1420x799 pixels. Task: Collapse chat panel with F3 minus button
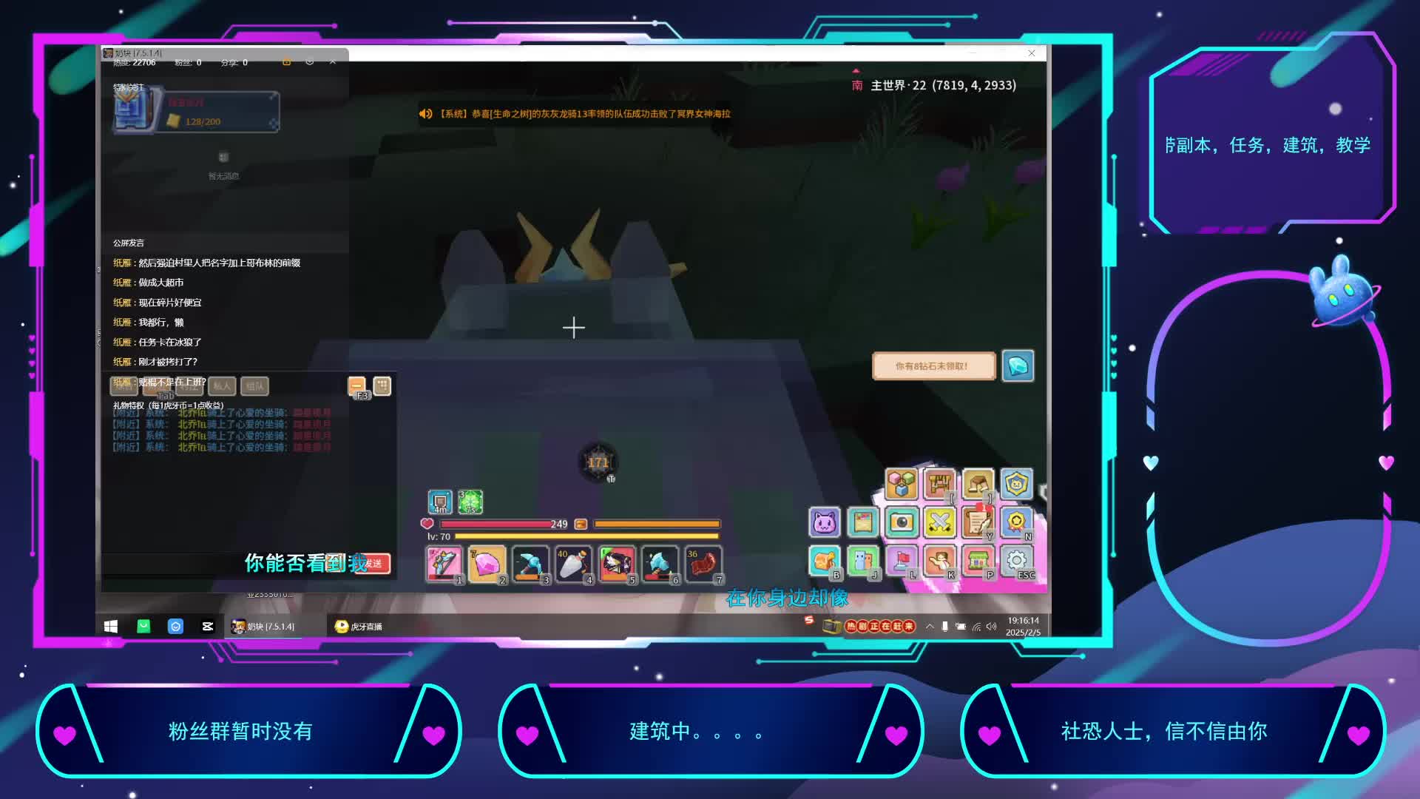[x=356, y=385]
